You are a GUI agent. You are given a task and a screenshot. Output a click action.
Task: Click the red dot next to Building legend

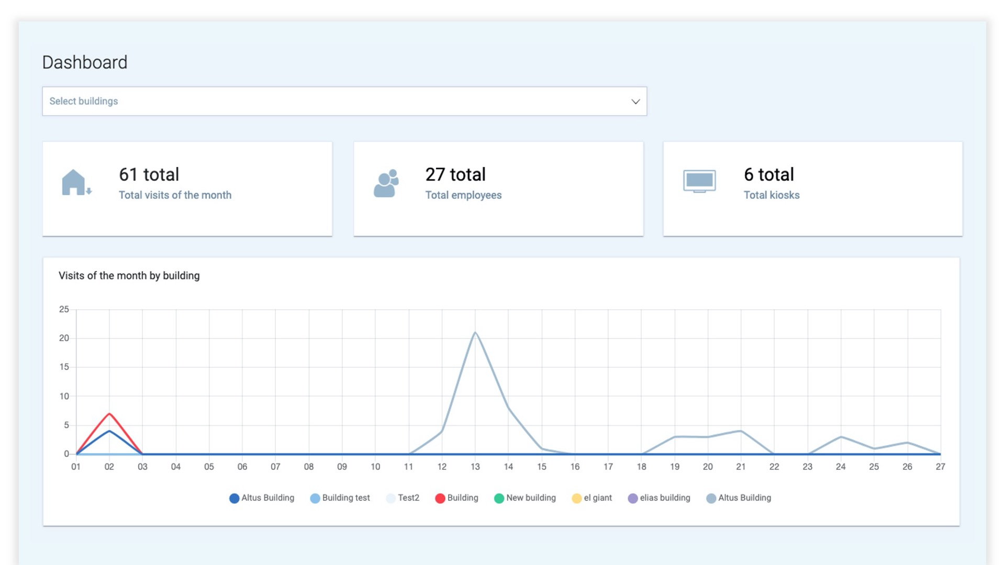440,498
